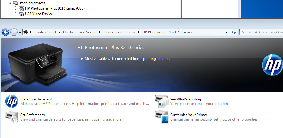
Task: Focus the Search HP Photosmart Plus field
Action: click(261, 32)
